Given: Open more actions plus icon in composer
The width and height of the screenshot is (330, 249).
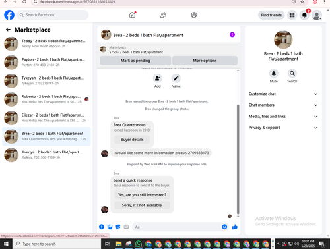Looking at the screenshot, I should 102,227.
